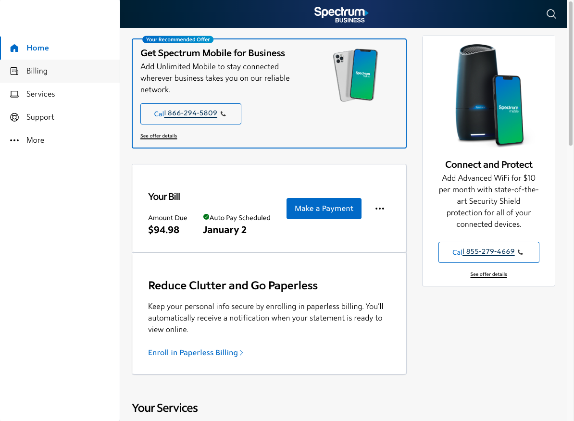Viewport: 574px width, 421px height.
Task: Click the Get Spectrum Mobile for Business heading
Action: (212, 53)
